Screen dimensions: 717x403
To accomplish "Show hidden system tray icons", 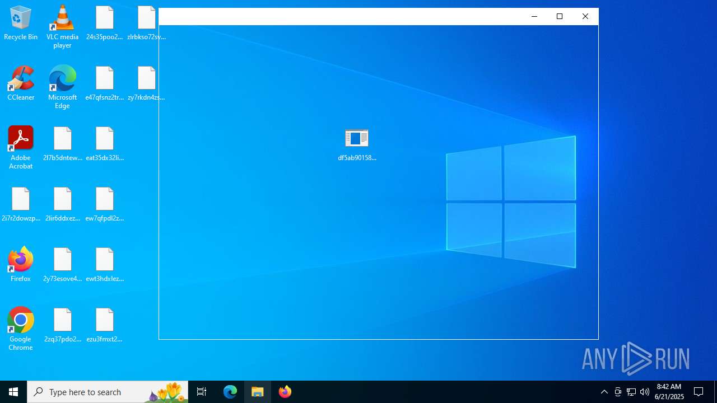I will 604,392.
